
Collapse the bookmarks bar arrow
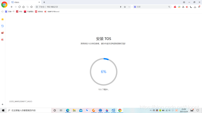2,12
